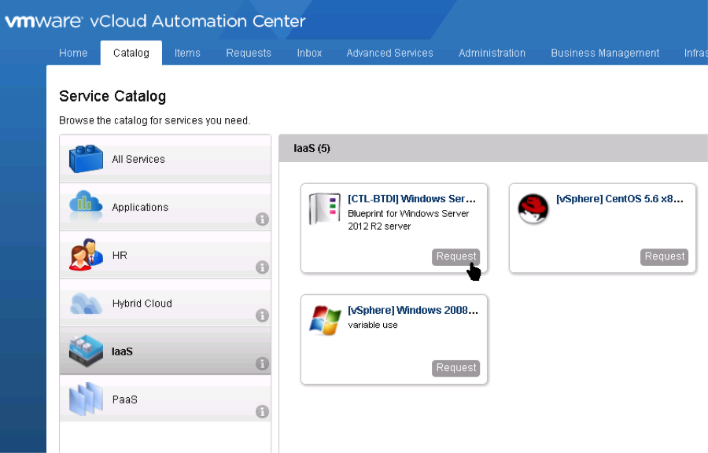Click 'Browse the catalog for services' text
Viewport: 708px width, 453px height.
click(154, 120)
